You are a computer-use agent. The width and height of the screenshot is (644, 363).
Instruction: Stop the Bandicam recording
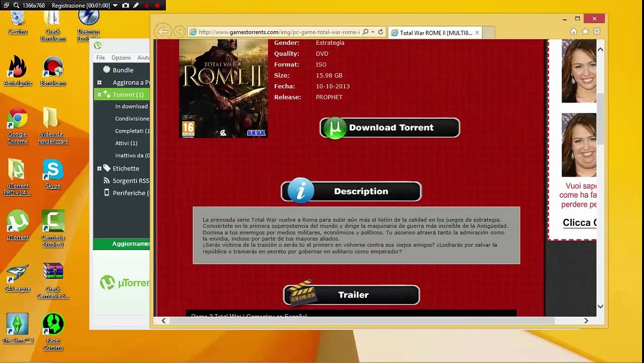tap(157, 5)
